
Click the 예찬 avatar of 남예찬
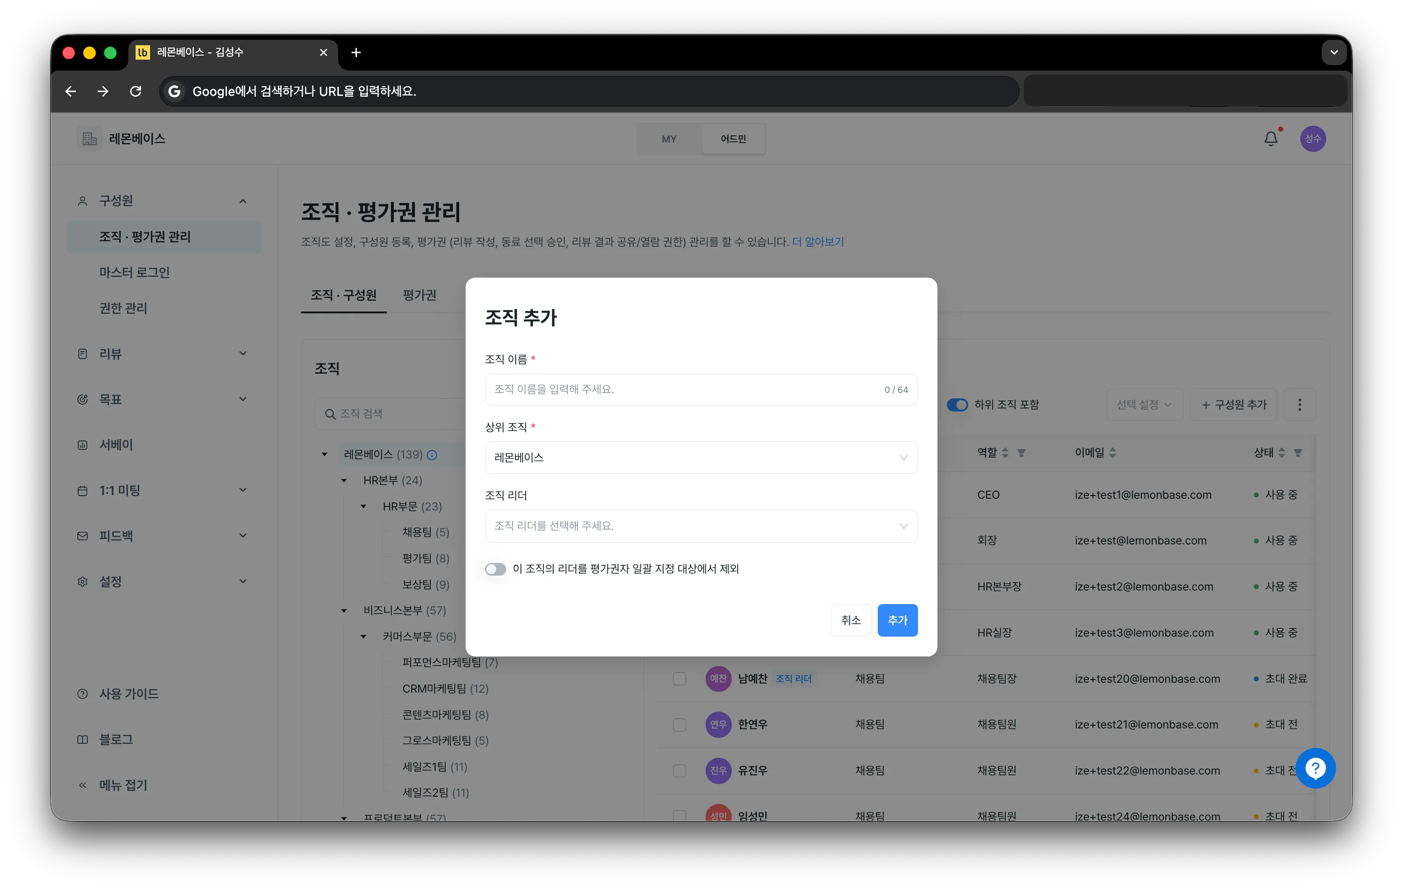coord(718,678)
